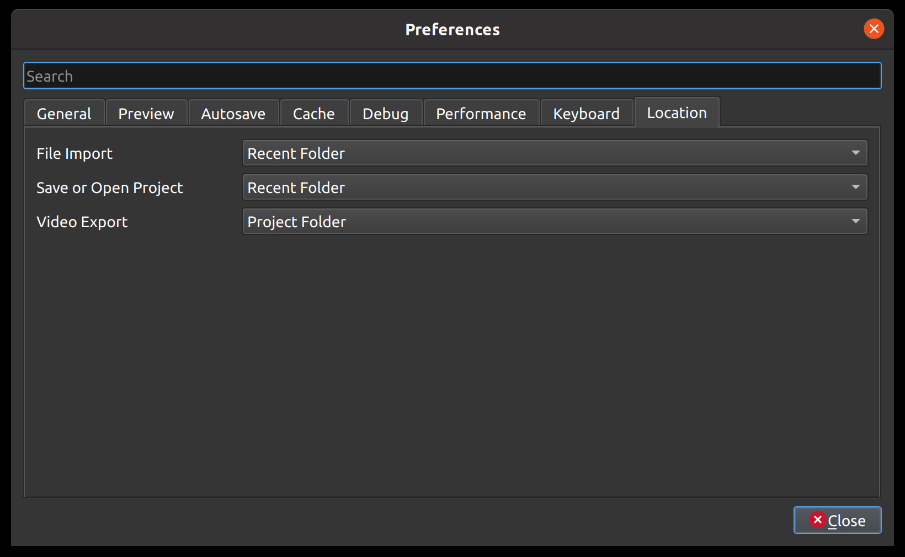The image size is (905, 557).
Task: Open the Video Export folder dropdown
Action: click(x=554, y=222)
